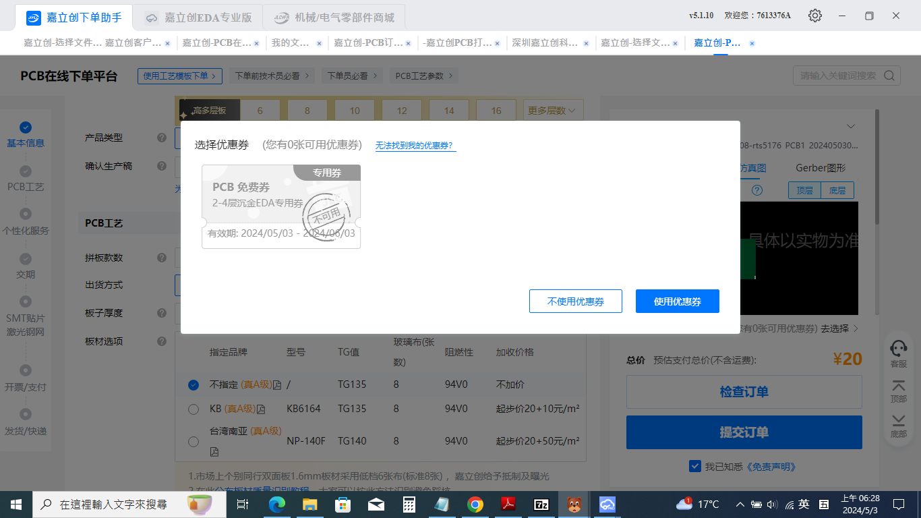Expand the PCB工艺参数 menu

click(x=423, y=76)
